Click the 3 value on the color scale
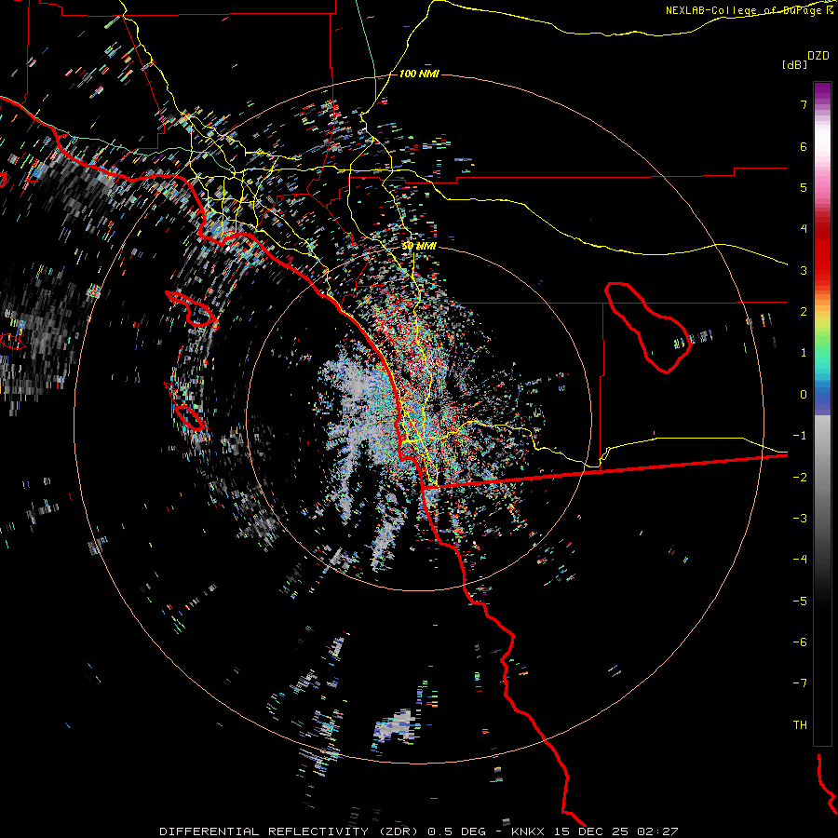The height and width of the screenshot is (838, 838). tap(804, 270)
